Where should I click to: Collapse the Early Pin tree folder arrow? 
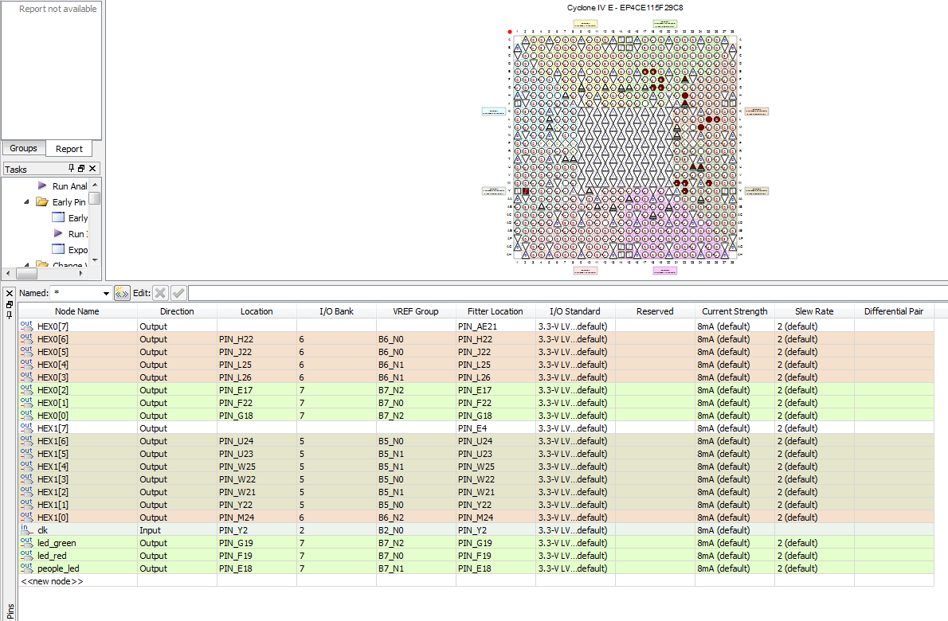26,202
